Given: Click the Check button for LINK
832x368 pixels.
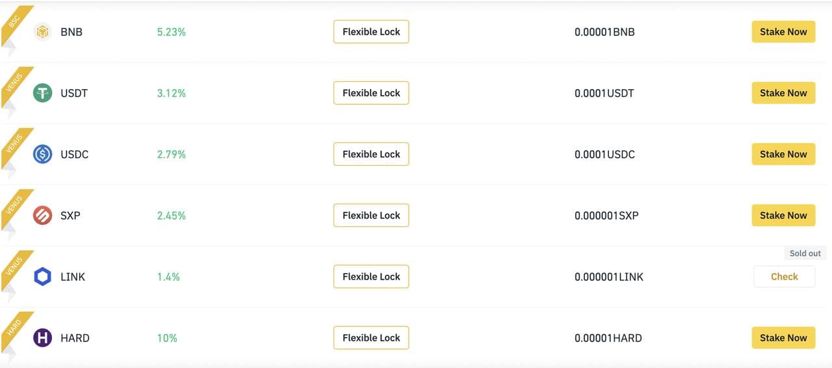Looking at the screenshot, I should point(784,276).
